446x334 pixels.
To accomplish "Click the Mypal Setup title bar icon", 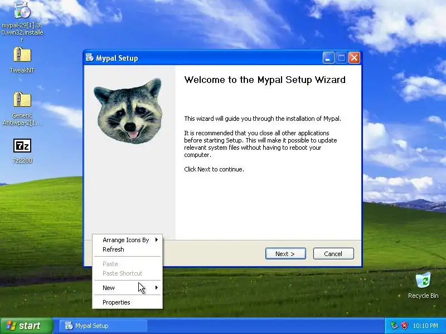I will [x=90, y=58].
